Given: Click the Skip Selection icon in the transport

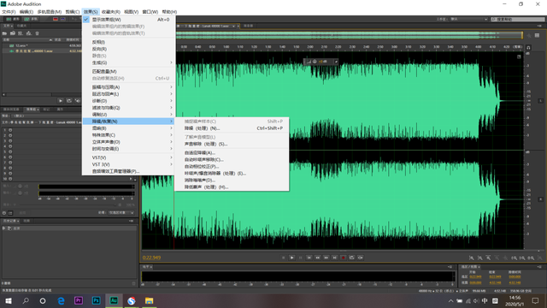Looking at the screenshot, I should (360, 258).
